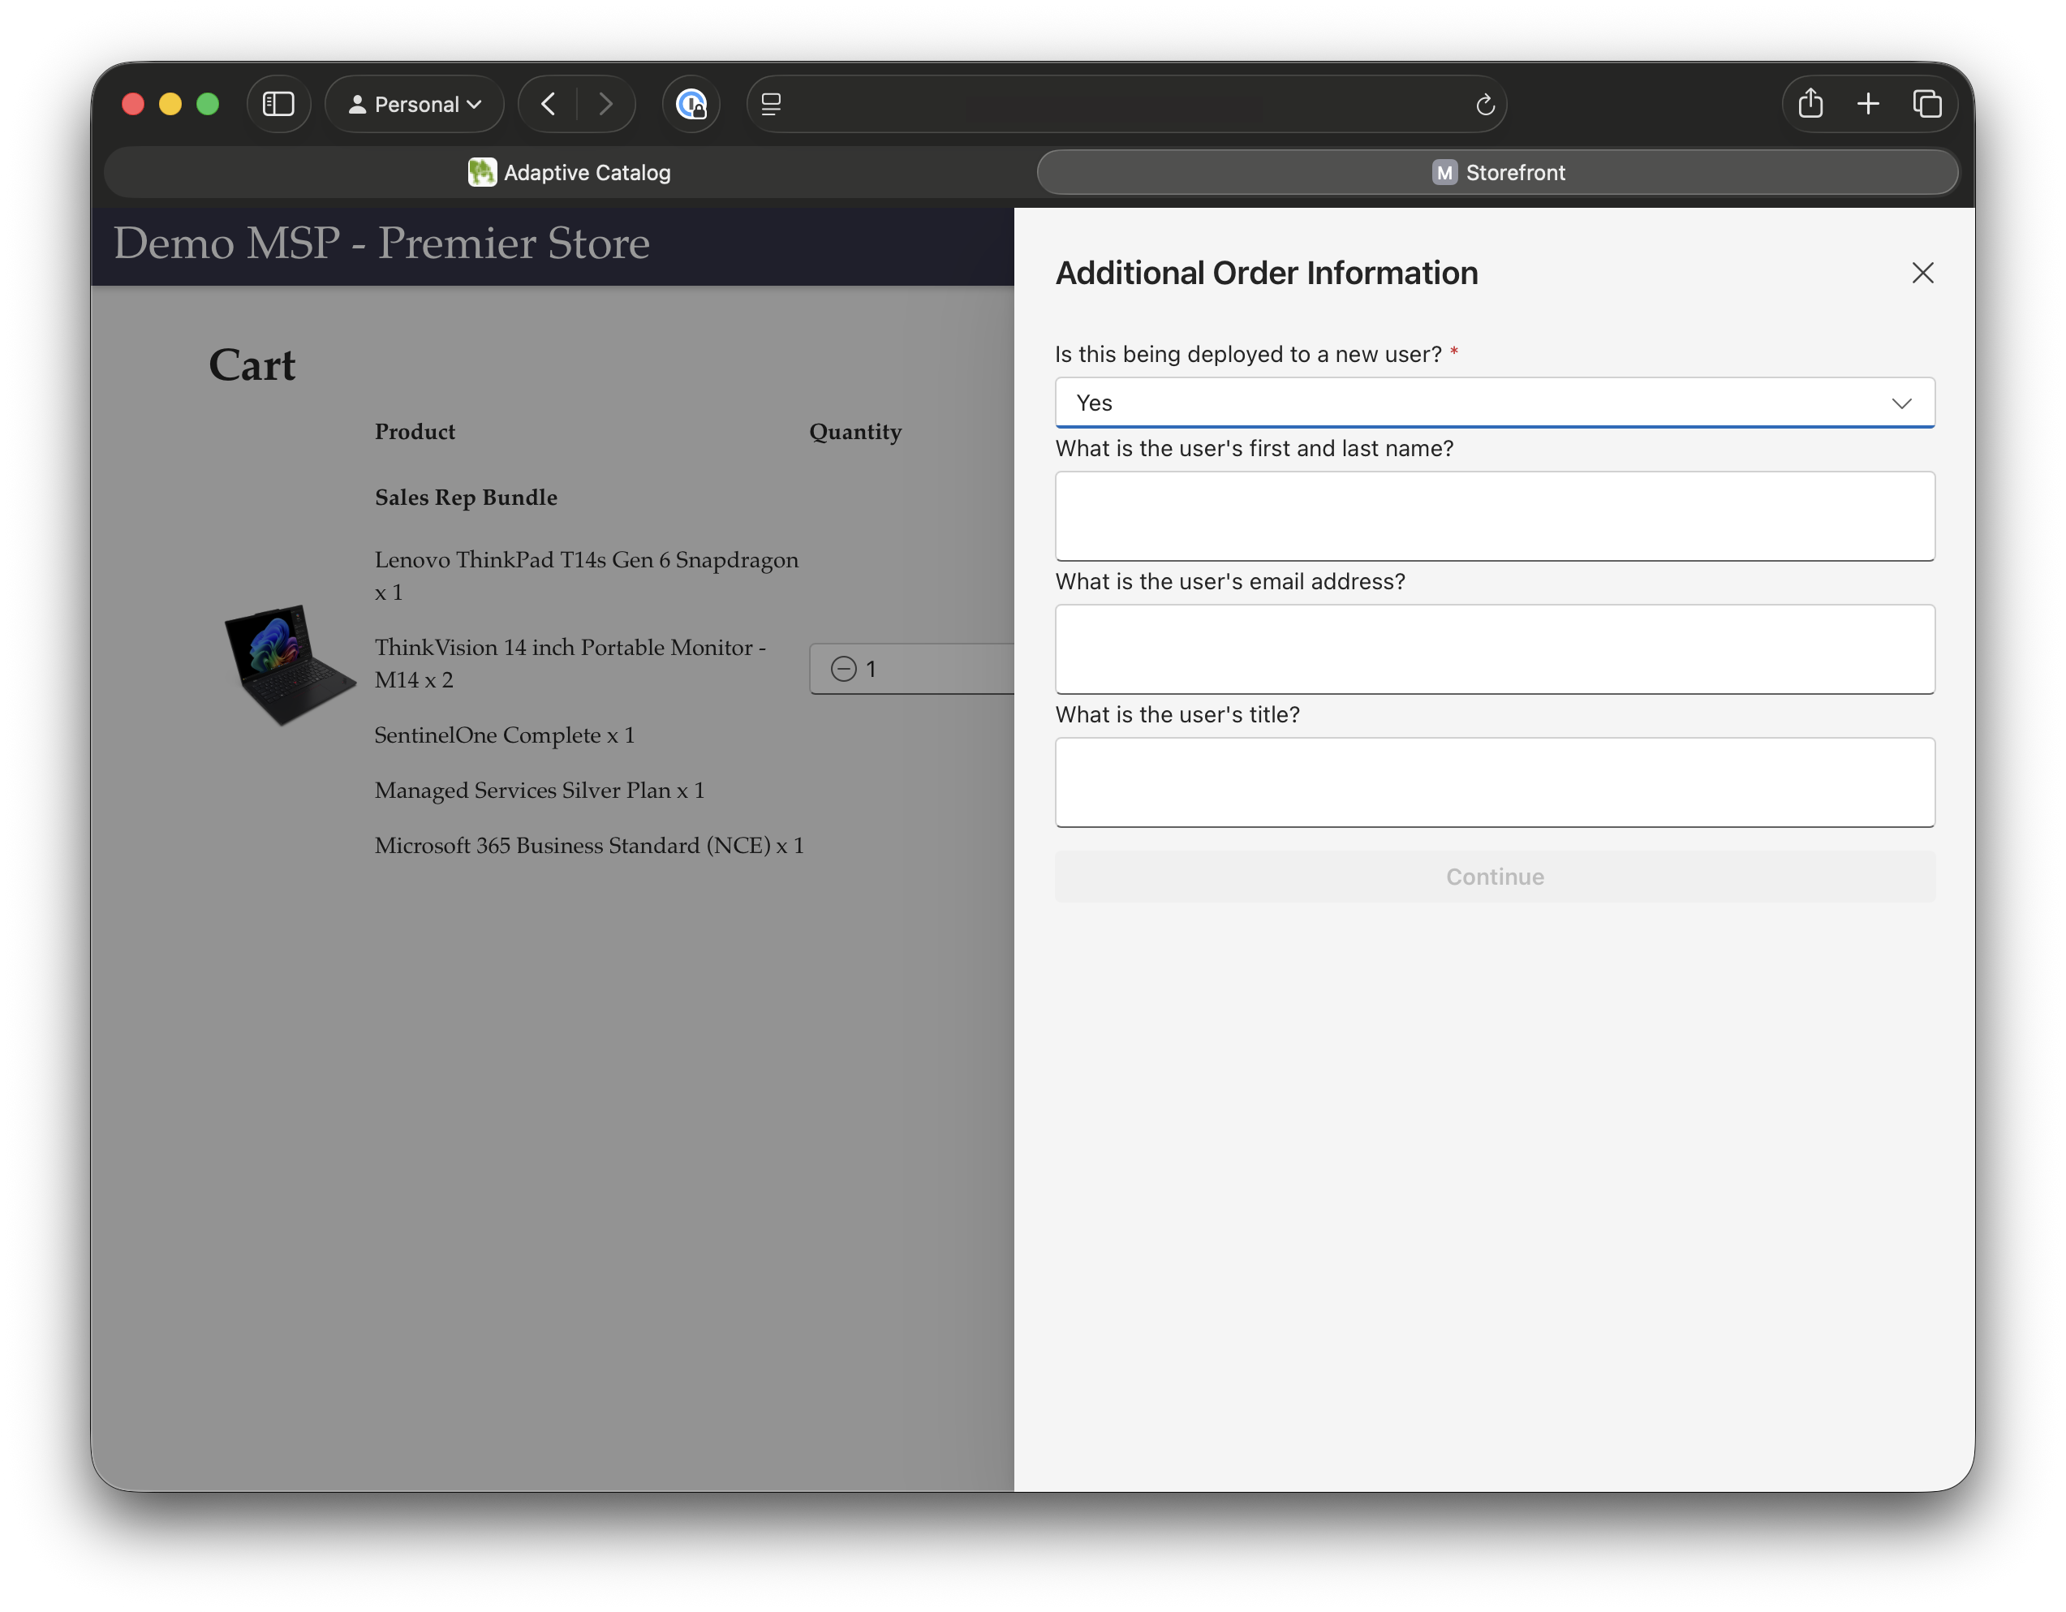Open the 1Password extension icon
Screen dimensions: 2066x1612
(x=691, y=104)
